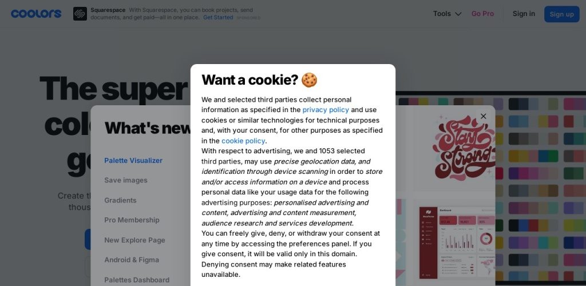Click Sign in
This screenshot has width=586, height=286.
point(524,14)
